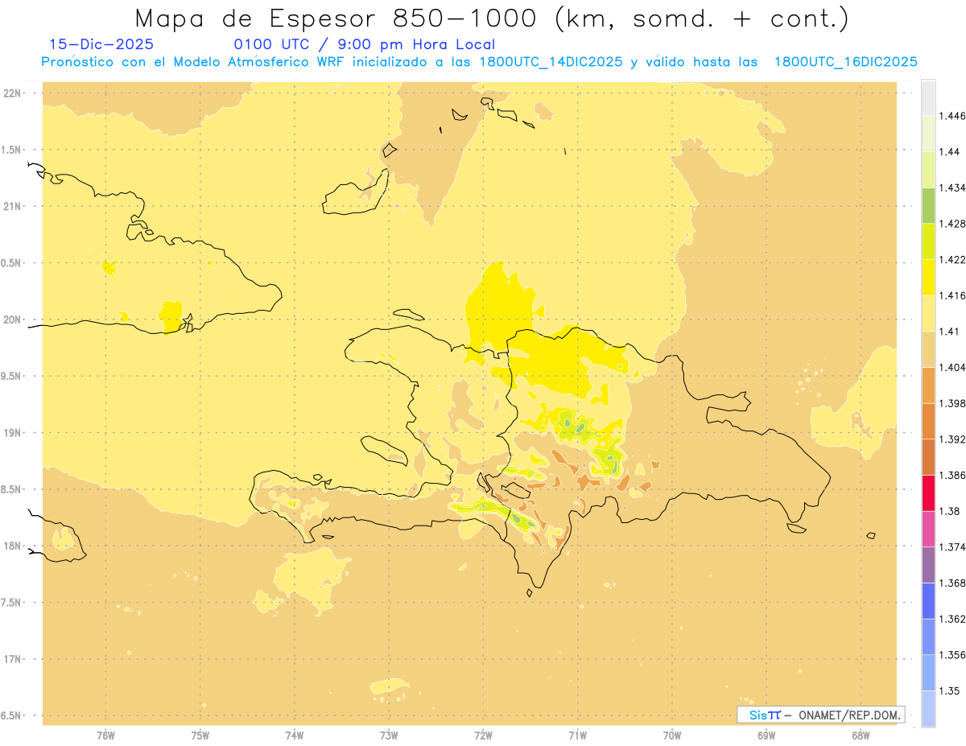The height and width of the screenshot is (746, 966).
Task: Pick the orange colorbar swatch between 1.392 and 1.398
Action: coord(928,421)
